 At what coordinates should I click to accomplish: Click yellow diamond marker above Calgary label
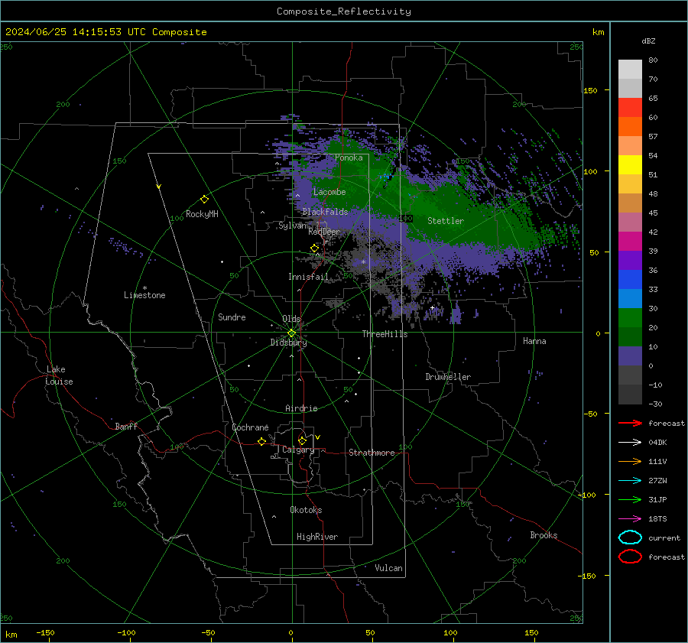pos(302,440)
